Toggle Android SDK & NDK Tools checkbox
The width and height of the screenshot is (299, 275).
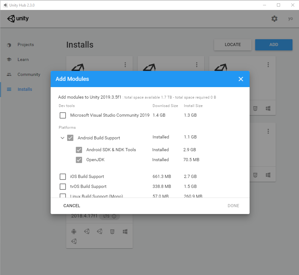[79, 150]
